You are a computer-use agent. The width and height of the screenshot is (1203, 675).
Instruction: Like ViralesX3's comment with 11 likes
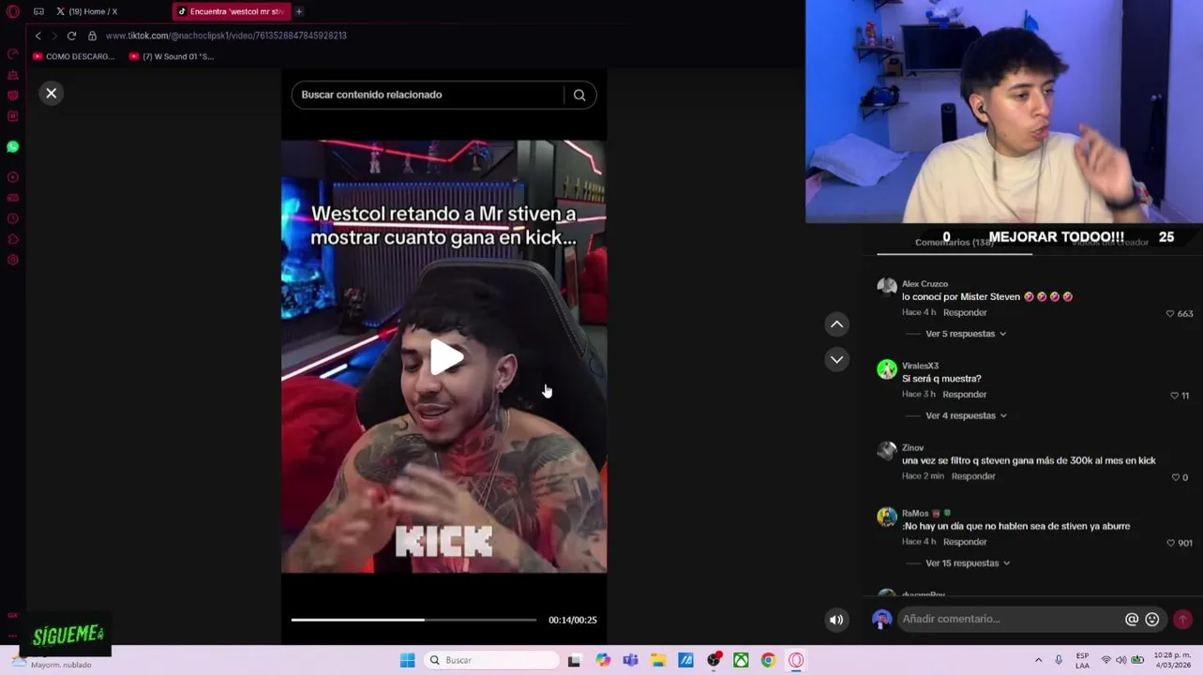[1174, 395]
